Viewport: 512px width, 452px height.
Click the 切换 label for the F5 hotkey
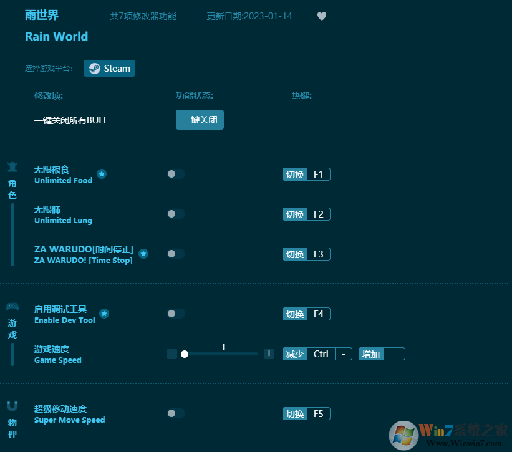[x=295, y=414]
